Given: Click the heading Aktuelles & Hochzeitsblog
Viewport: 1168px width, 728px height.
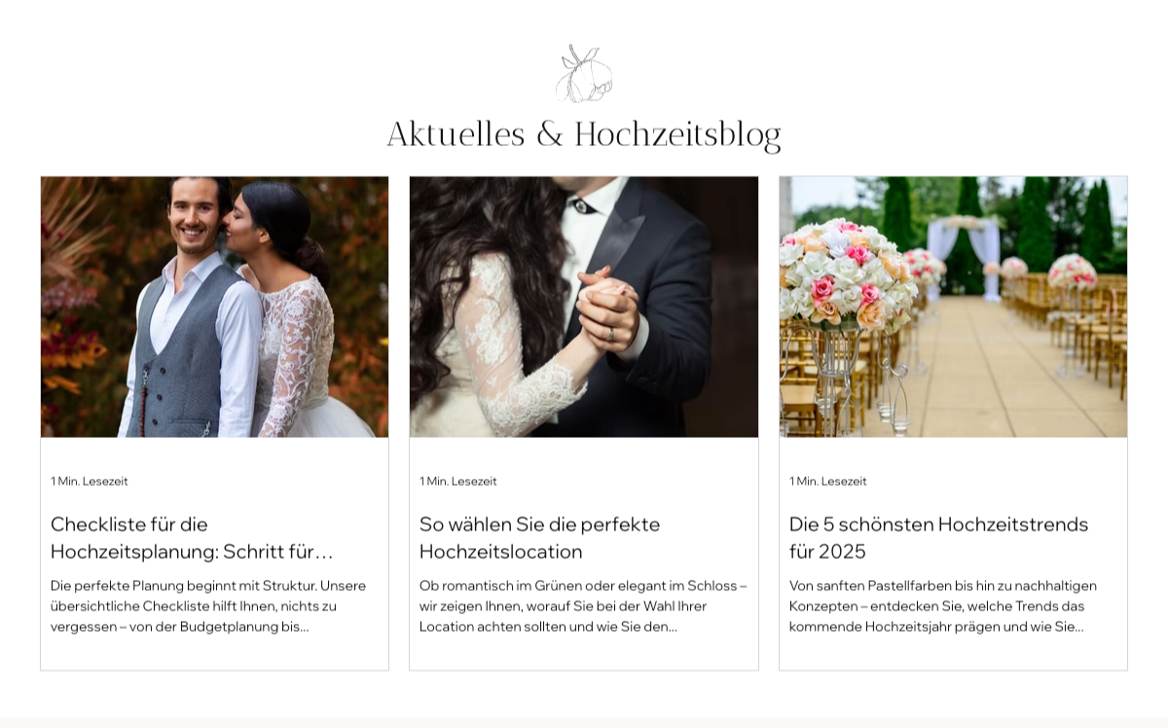Looking at the screenshot, I should point(584,134).
